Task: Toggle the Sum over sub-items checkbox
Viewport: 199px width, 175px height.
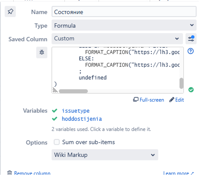Action: click(x=57, y=142)
